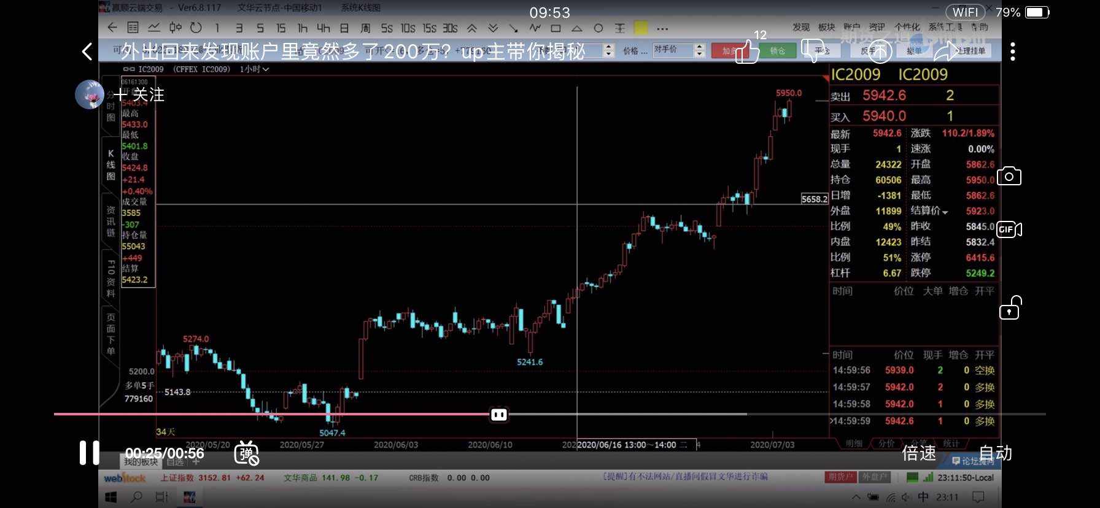Click the refresh circular arrow icon

coord(196,28)
